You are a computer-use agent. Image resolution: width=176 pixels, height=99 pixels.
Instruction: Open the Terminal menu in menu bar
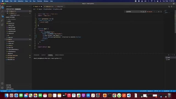click(40, 1)
